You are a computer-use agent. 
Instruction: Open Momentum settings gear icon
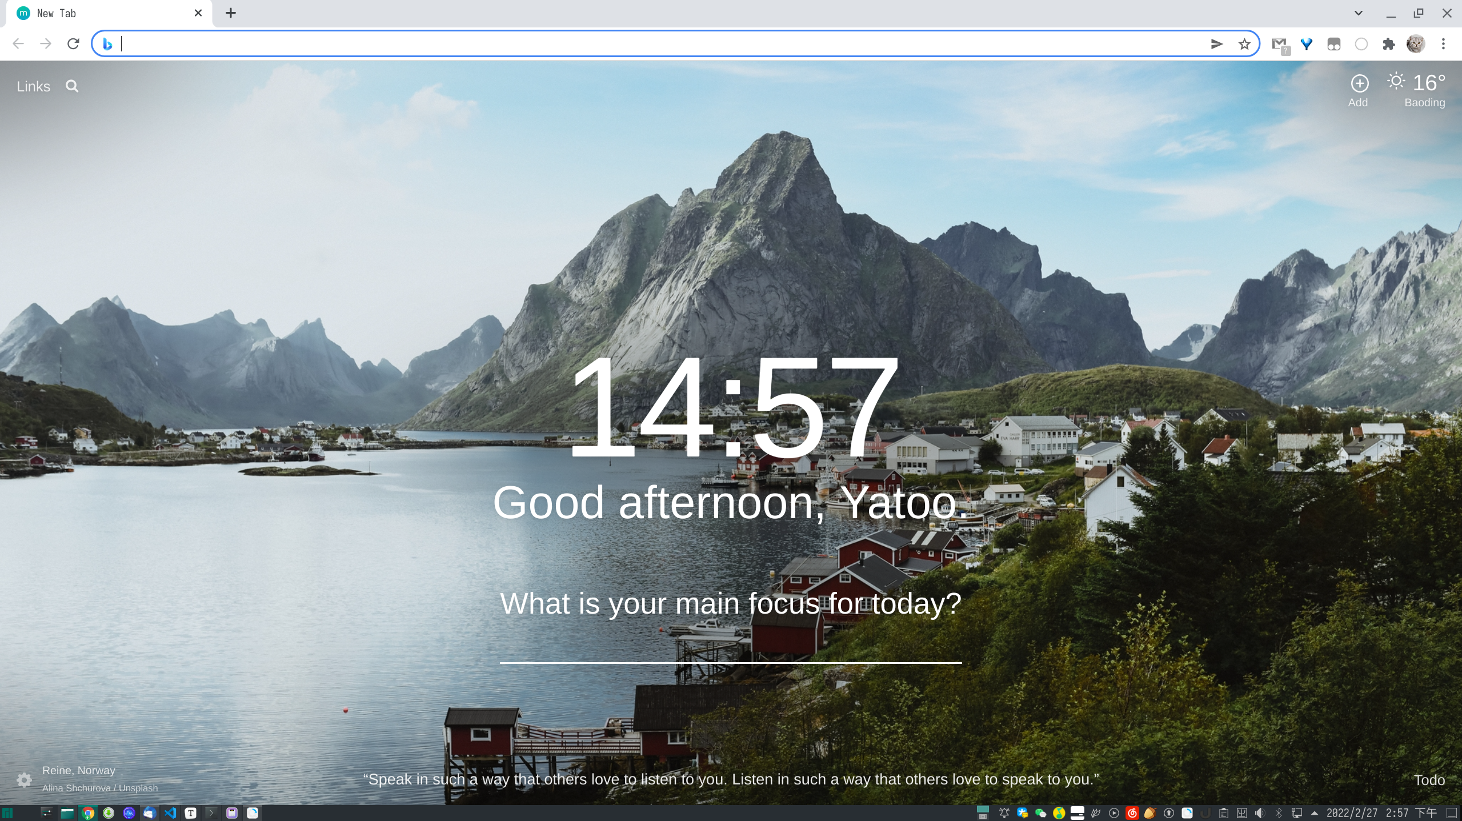click(x=24, y=780)
